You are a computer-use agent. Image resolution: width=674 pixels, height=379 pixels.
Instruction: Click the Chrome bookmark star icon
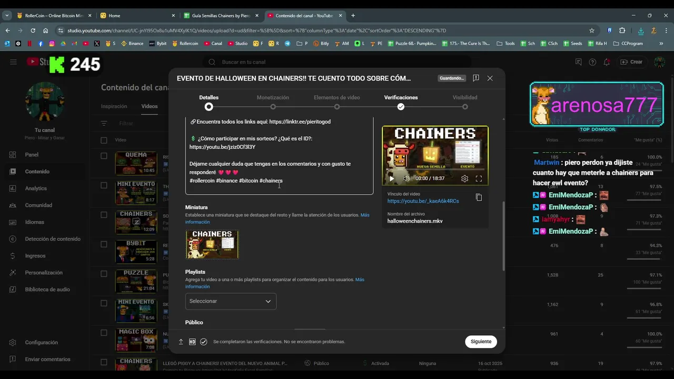(x=592, y=31)
